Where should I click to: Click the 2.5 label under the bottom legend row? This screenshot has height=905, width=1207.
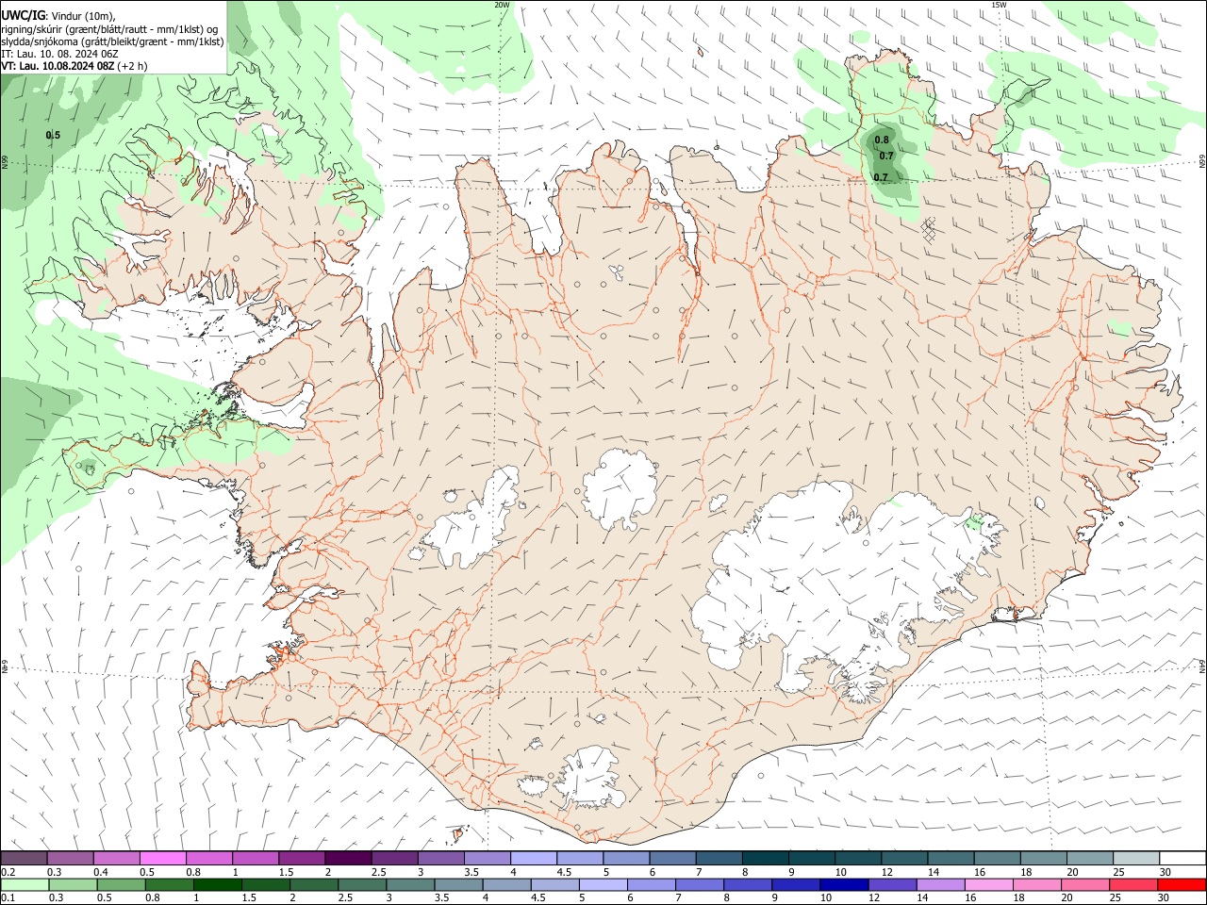345,898
